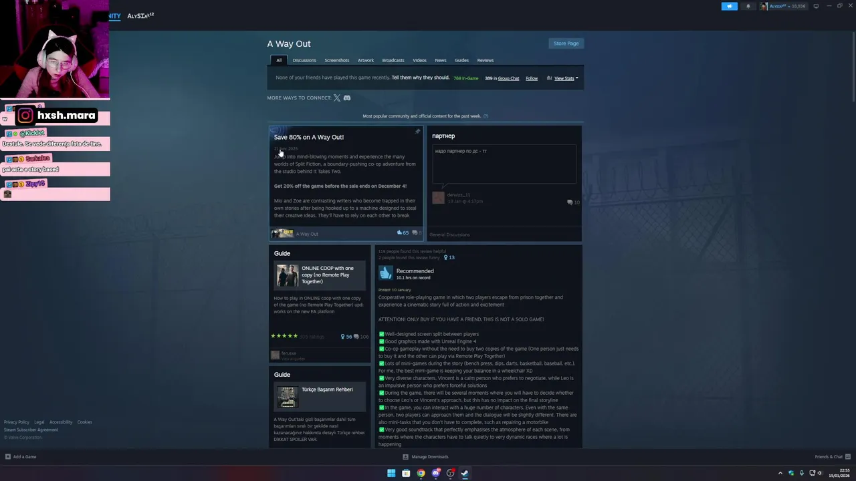Click the Türkçe Başarım Rehberi guide thumbnail
856x481 pixels.
click(288, 396)
